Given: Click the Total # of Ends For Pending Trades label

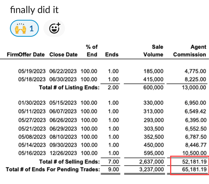Looking at the screenshot, I should tap(53, 169).
